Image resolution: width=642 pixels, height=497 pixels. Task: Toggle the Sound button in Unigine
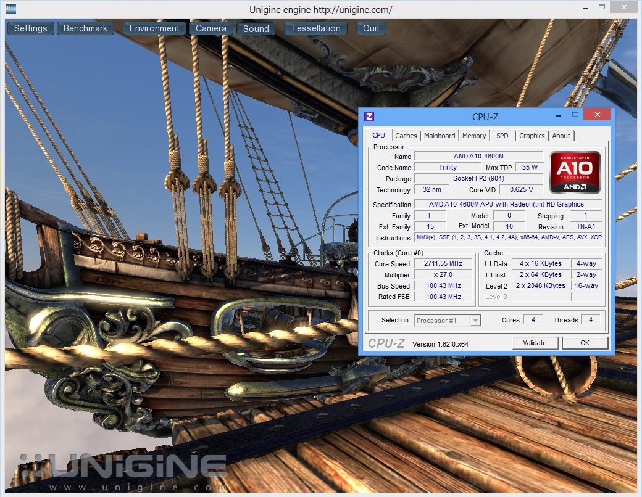[256, 28]
